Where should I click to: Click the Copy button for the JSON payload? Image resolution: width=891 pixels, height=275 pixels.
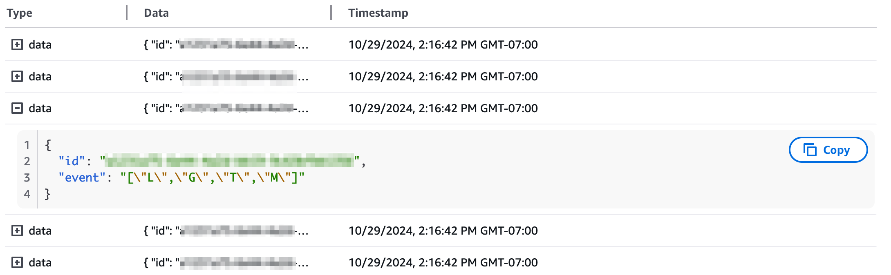pyautogui.click(x=828, y=150)
